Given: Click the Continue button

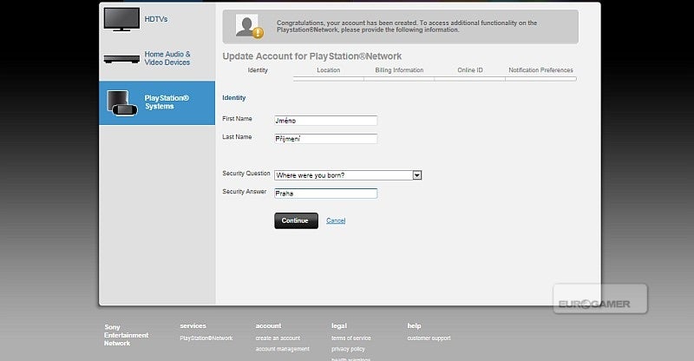Looking at the screenshot, I should tap(296, 220).
